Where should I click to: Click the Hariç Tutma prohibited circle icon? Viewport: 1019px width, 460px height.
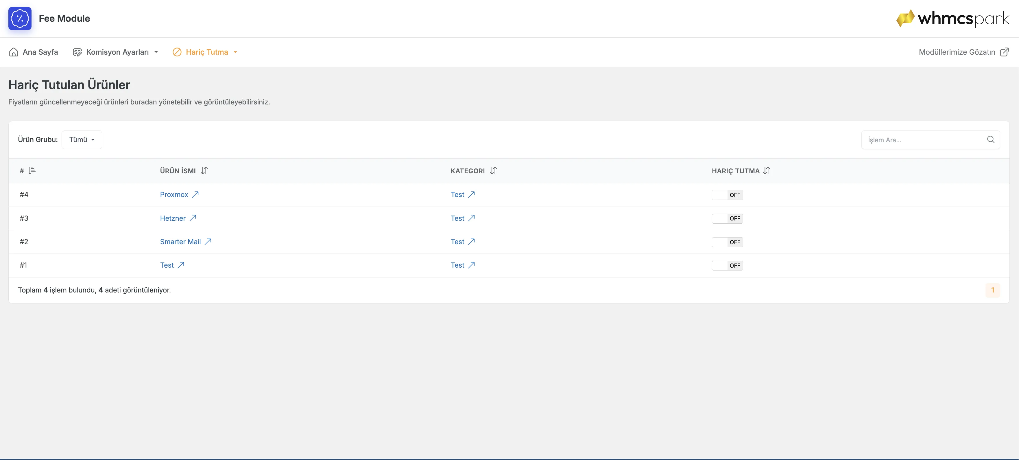tap(177, 52)
